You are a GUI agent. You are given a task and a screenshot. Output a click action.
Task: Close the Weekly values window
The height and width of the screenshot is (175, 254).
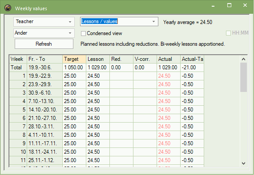(x=245, y=5)
